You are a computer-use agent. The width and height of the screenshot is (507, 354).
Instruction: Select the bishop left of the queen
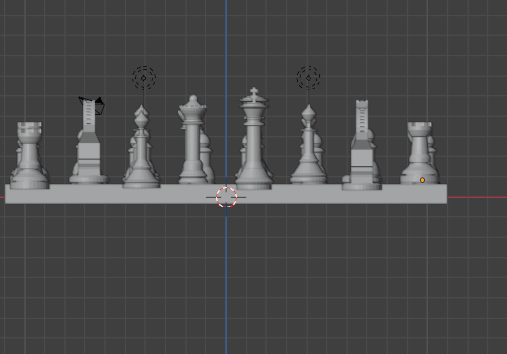point(141,150)
